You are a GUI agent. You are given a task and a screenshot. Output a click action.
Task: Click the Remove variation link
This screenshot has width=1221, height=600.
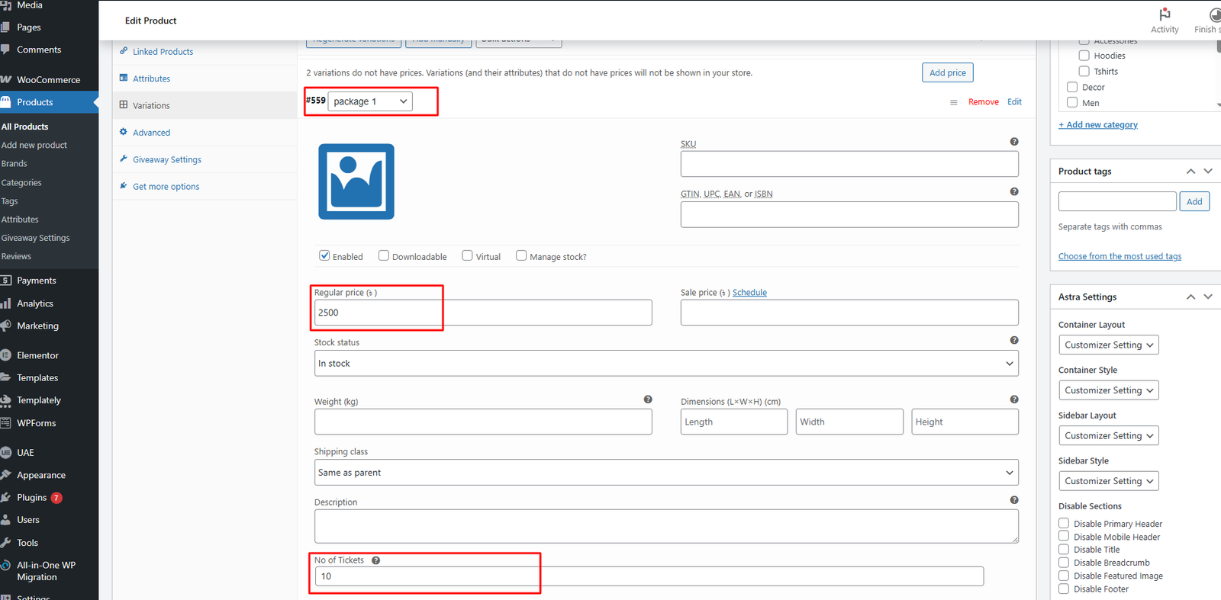(x=983, y=102)
